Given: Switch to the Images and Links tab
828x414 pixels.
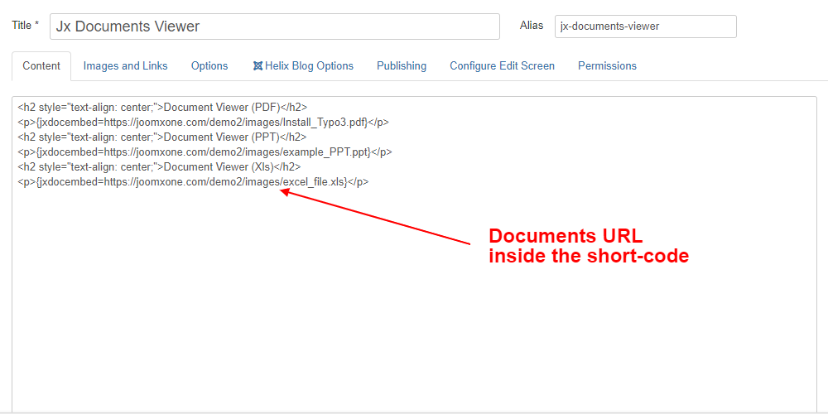Looking at the screenshot, I should pyautogui.click(x=125, y=66).
